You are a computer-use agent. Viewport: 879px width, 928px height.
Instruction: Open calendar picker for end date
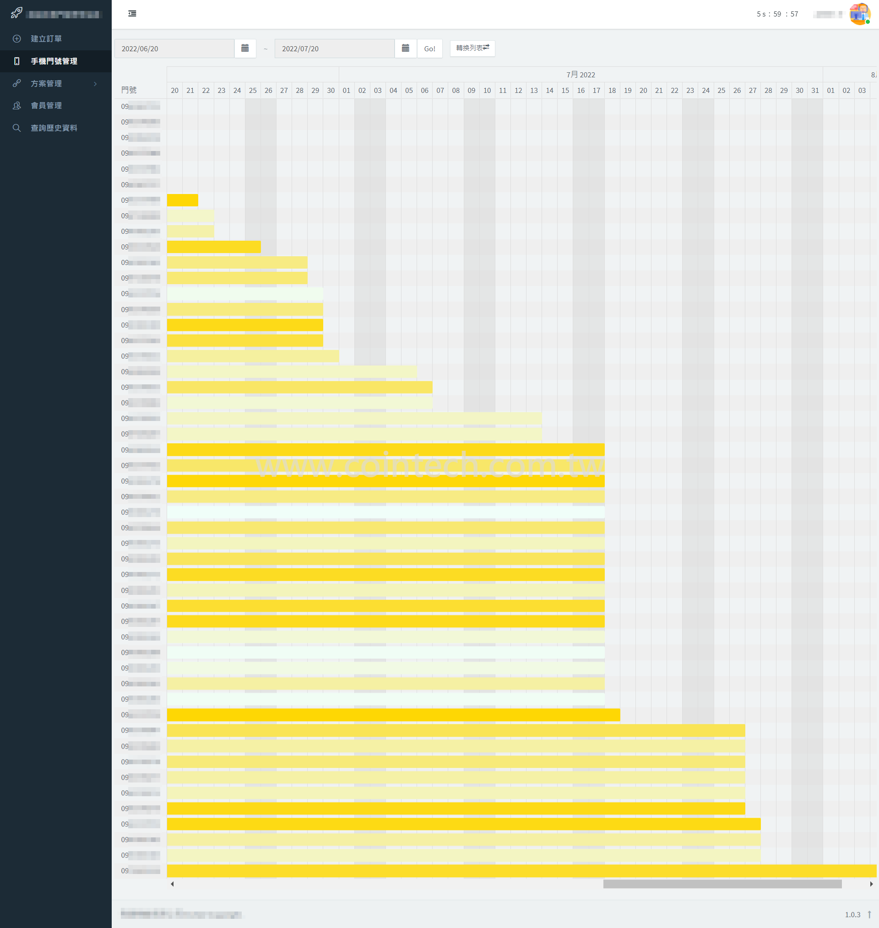coord(405,48)
